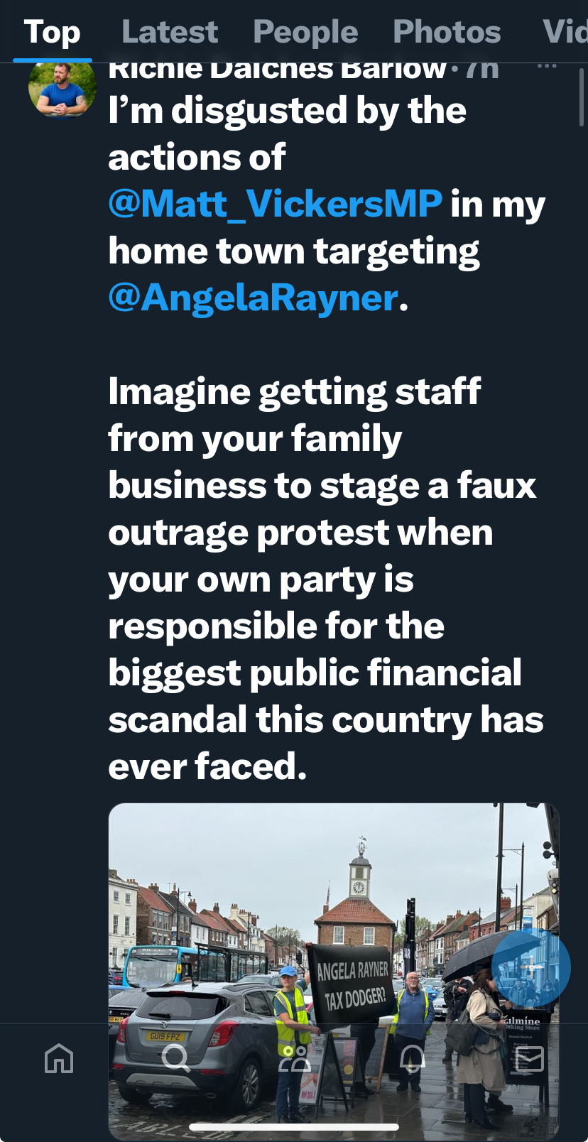Click the timeline scrollbar indicator
The image size is (588, 1142).
tap(582, 98)
